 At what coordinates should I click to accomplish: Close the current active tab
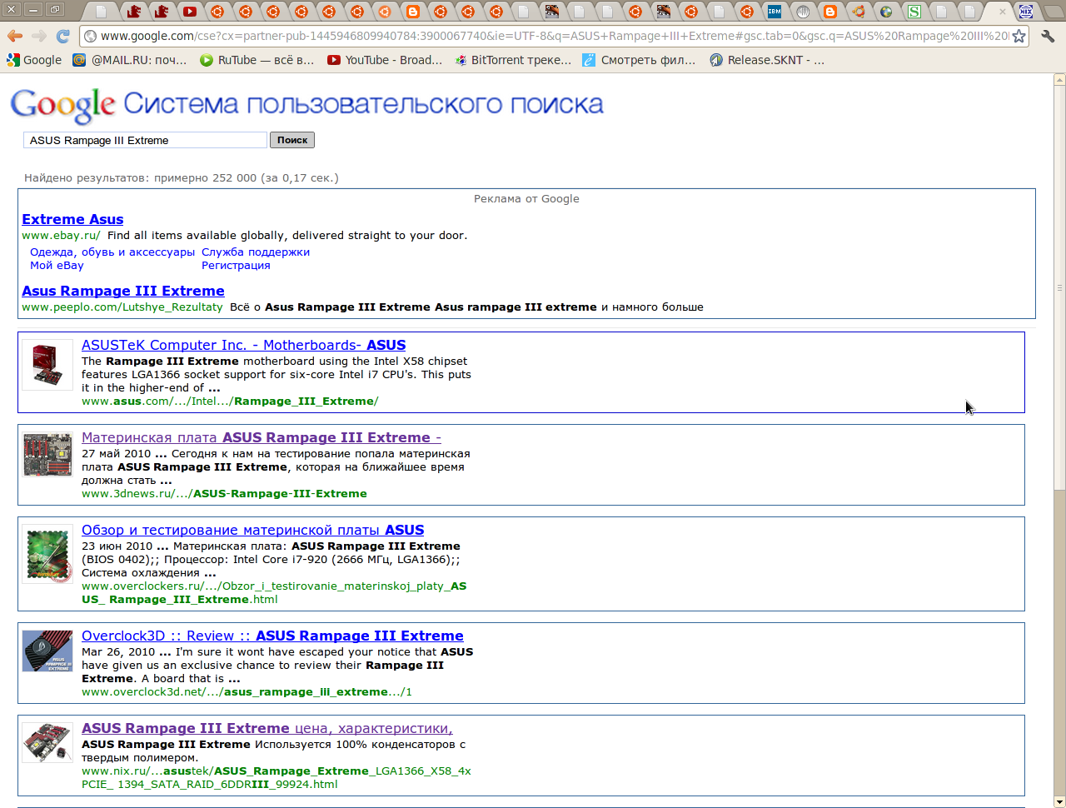(x=1002, y=11)
